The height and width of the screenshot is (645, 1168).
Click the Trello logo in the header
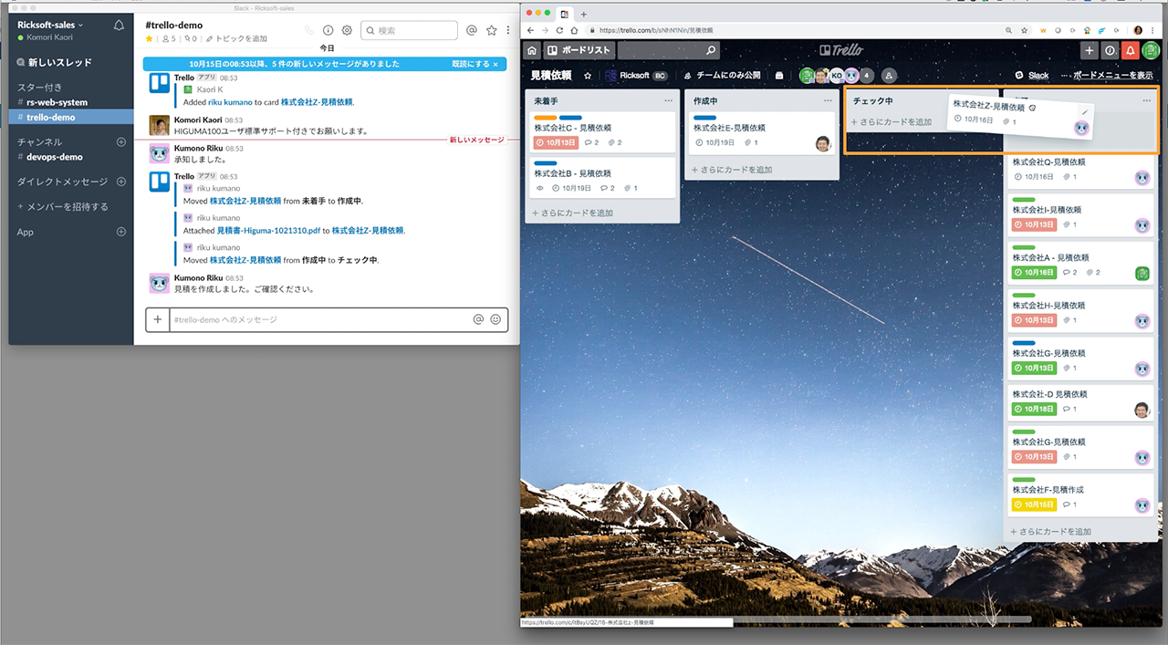click(x=840, y=50)
